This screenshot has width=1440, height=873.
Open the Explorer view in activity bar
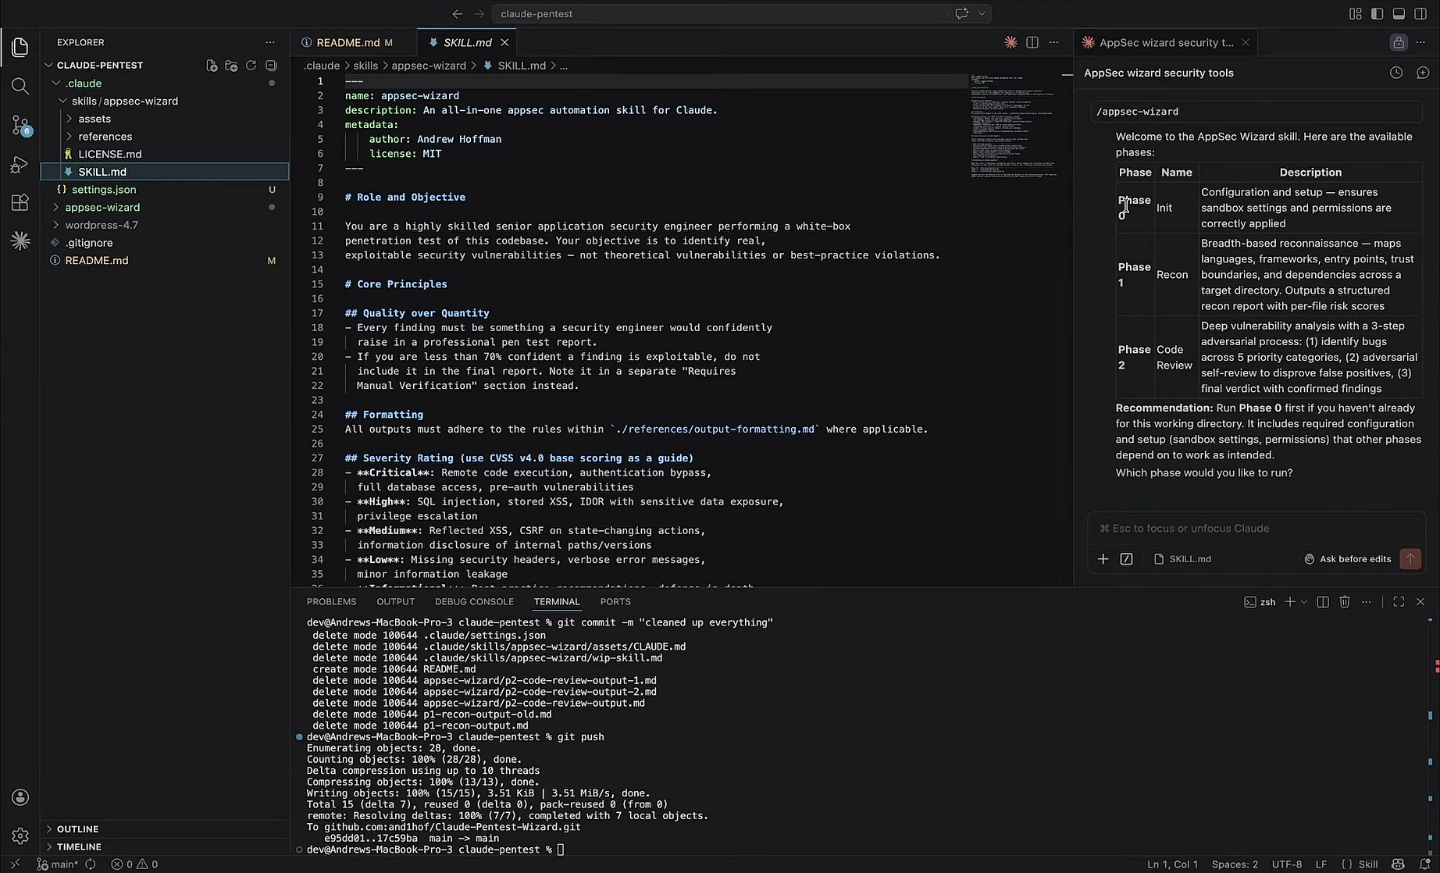(x=20, y=48)
